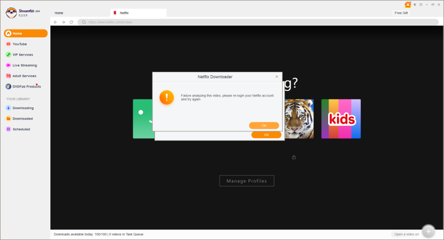Click 'Downloads available today: 100/100' status text

(80, 235)
